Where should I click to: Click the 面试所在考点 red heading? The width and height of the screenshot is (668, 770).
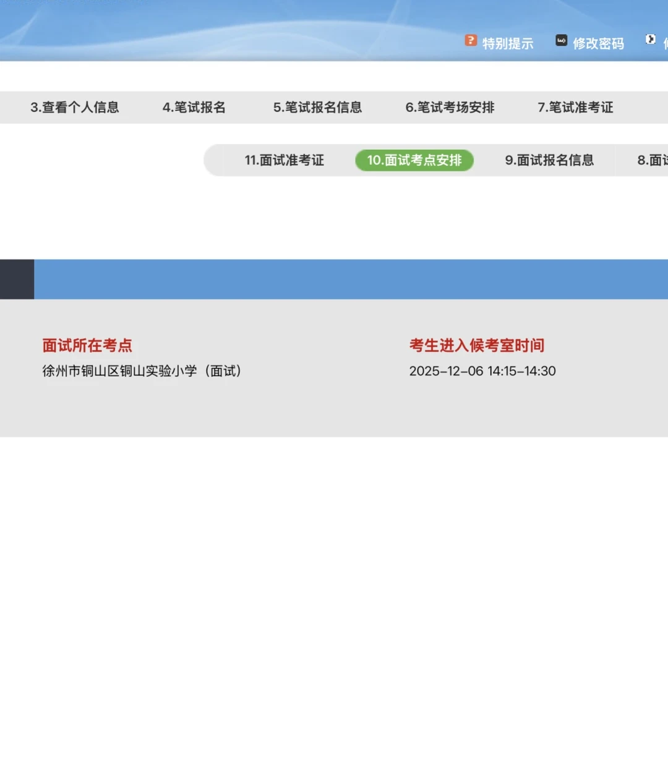(x=87, y=345)
